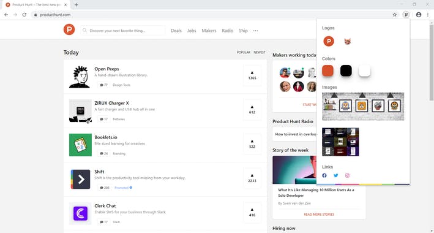Open the Instagram link icon
Viewport: 434px width, 233px height.
[347, 175]
